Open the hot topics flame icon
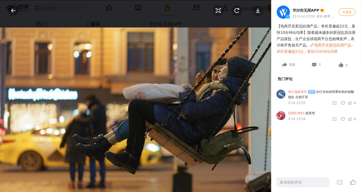Image resolution: width=361 pixels, height=192 pixels. tap(167, 8)
